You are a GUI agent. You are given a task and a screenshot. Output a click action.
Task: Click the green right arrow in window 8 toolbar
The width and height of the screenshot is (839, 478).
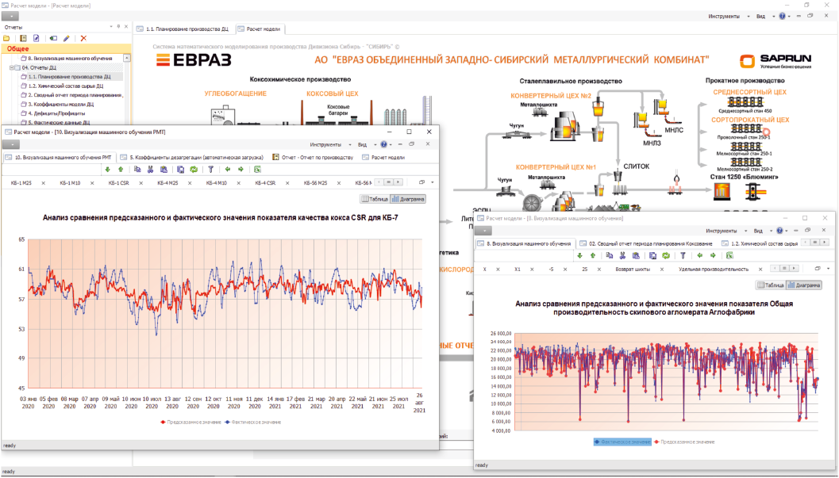[x=713, y=256]
